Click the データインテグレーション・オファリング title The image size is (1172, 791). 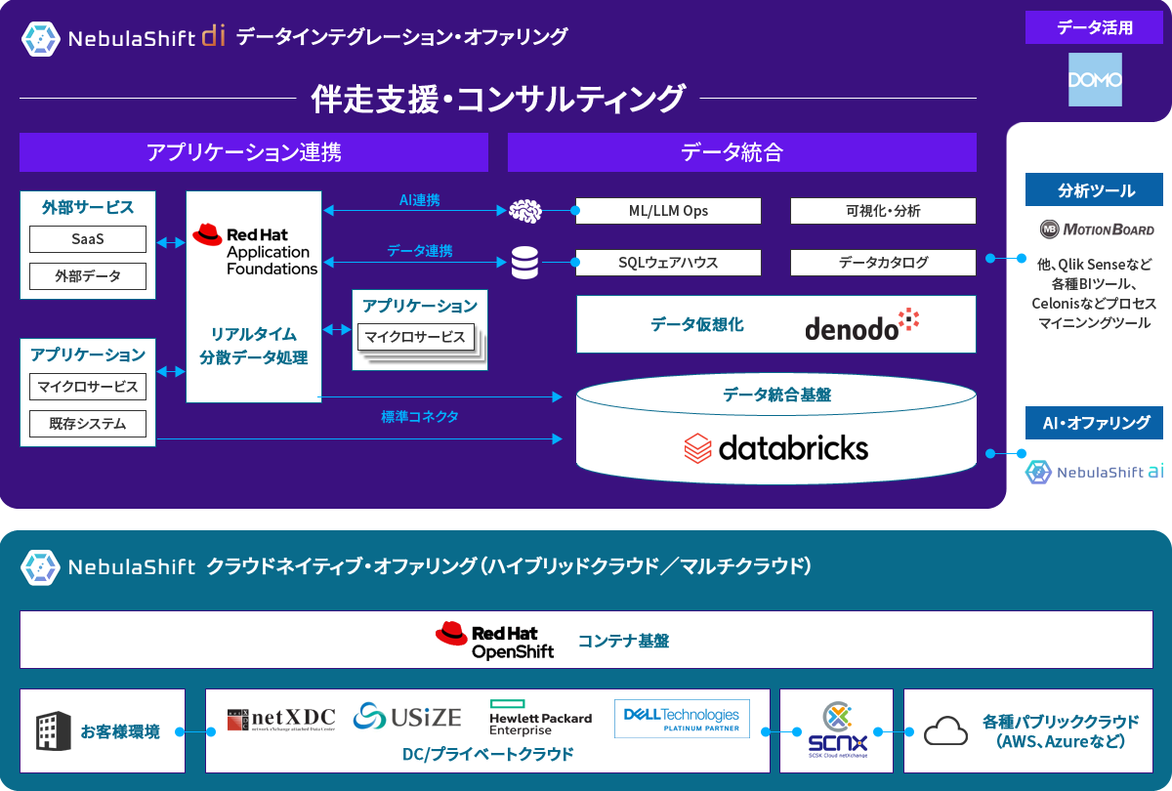pos(401,38)
